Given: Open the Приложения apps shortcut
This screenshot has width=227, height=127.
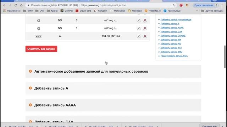Looking at the screenshot, I should 12,11.
